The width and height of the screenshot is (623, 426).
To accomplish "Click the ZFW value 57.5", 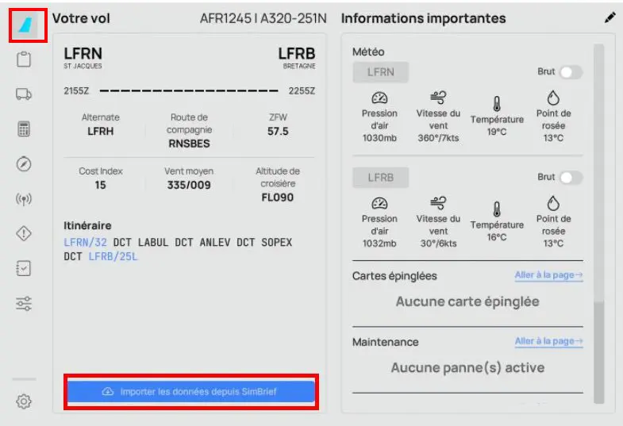I will tap(278, 131).
